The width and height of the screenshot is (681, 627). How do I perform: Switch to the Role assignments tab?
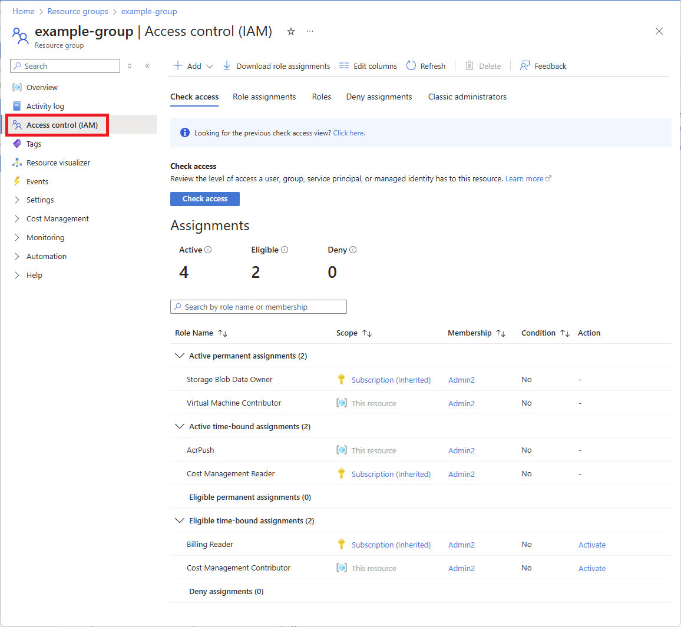coord(264,97)
